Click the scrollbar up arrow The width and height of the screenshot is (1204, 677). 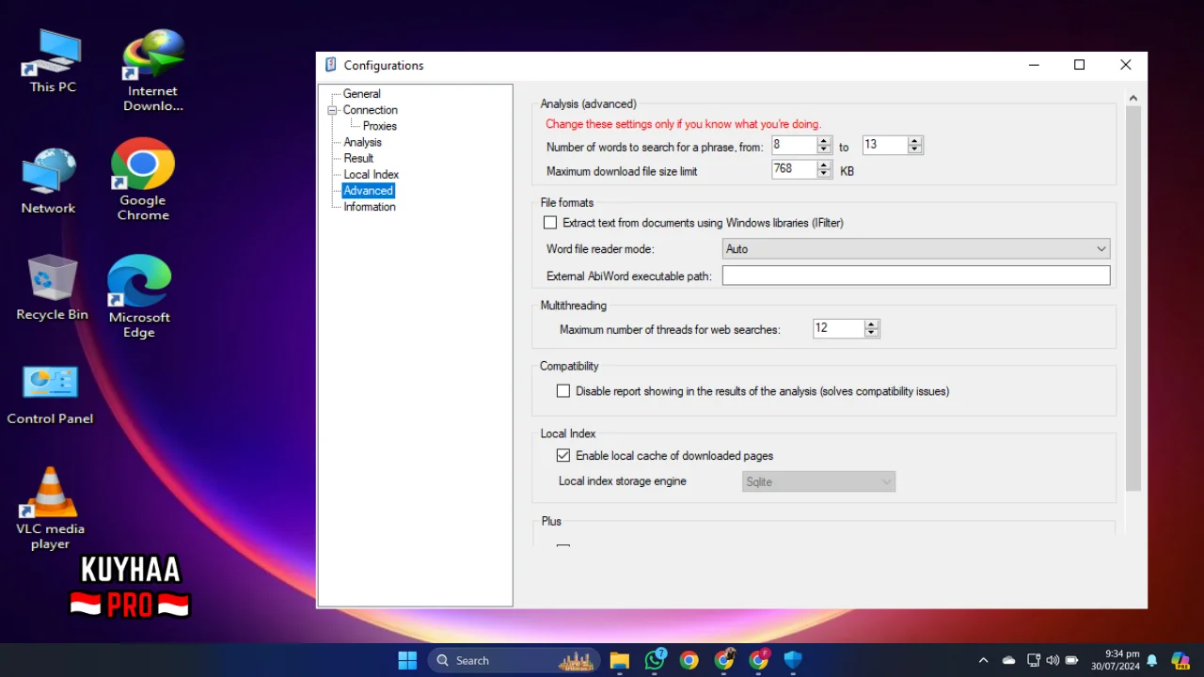coord(1133,98)
